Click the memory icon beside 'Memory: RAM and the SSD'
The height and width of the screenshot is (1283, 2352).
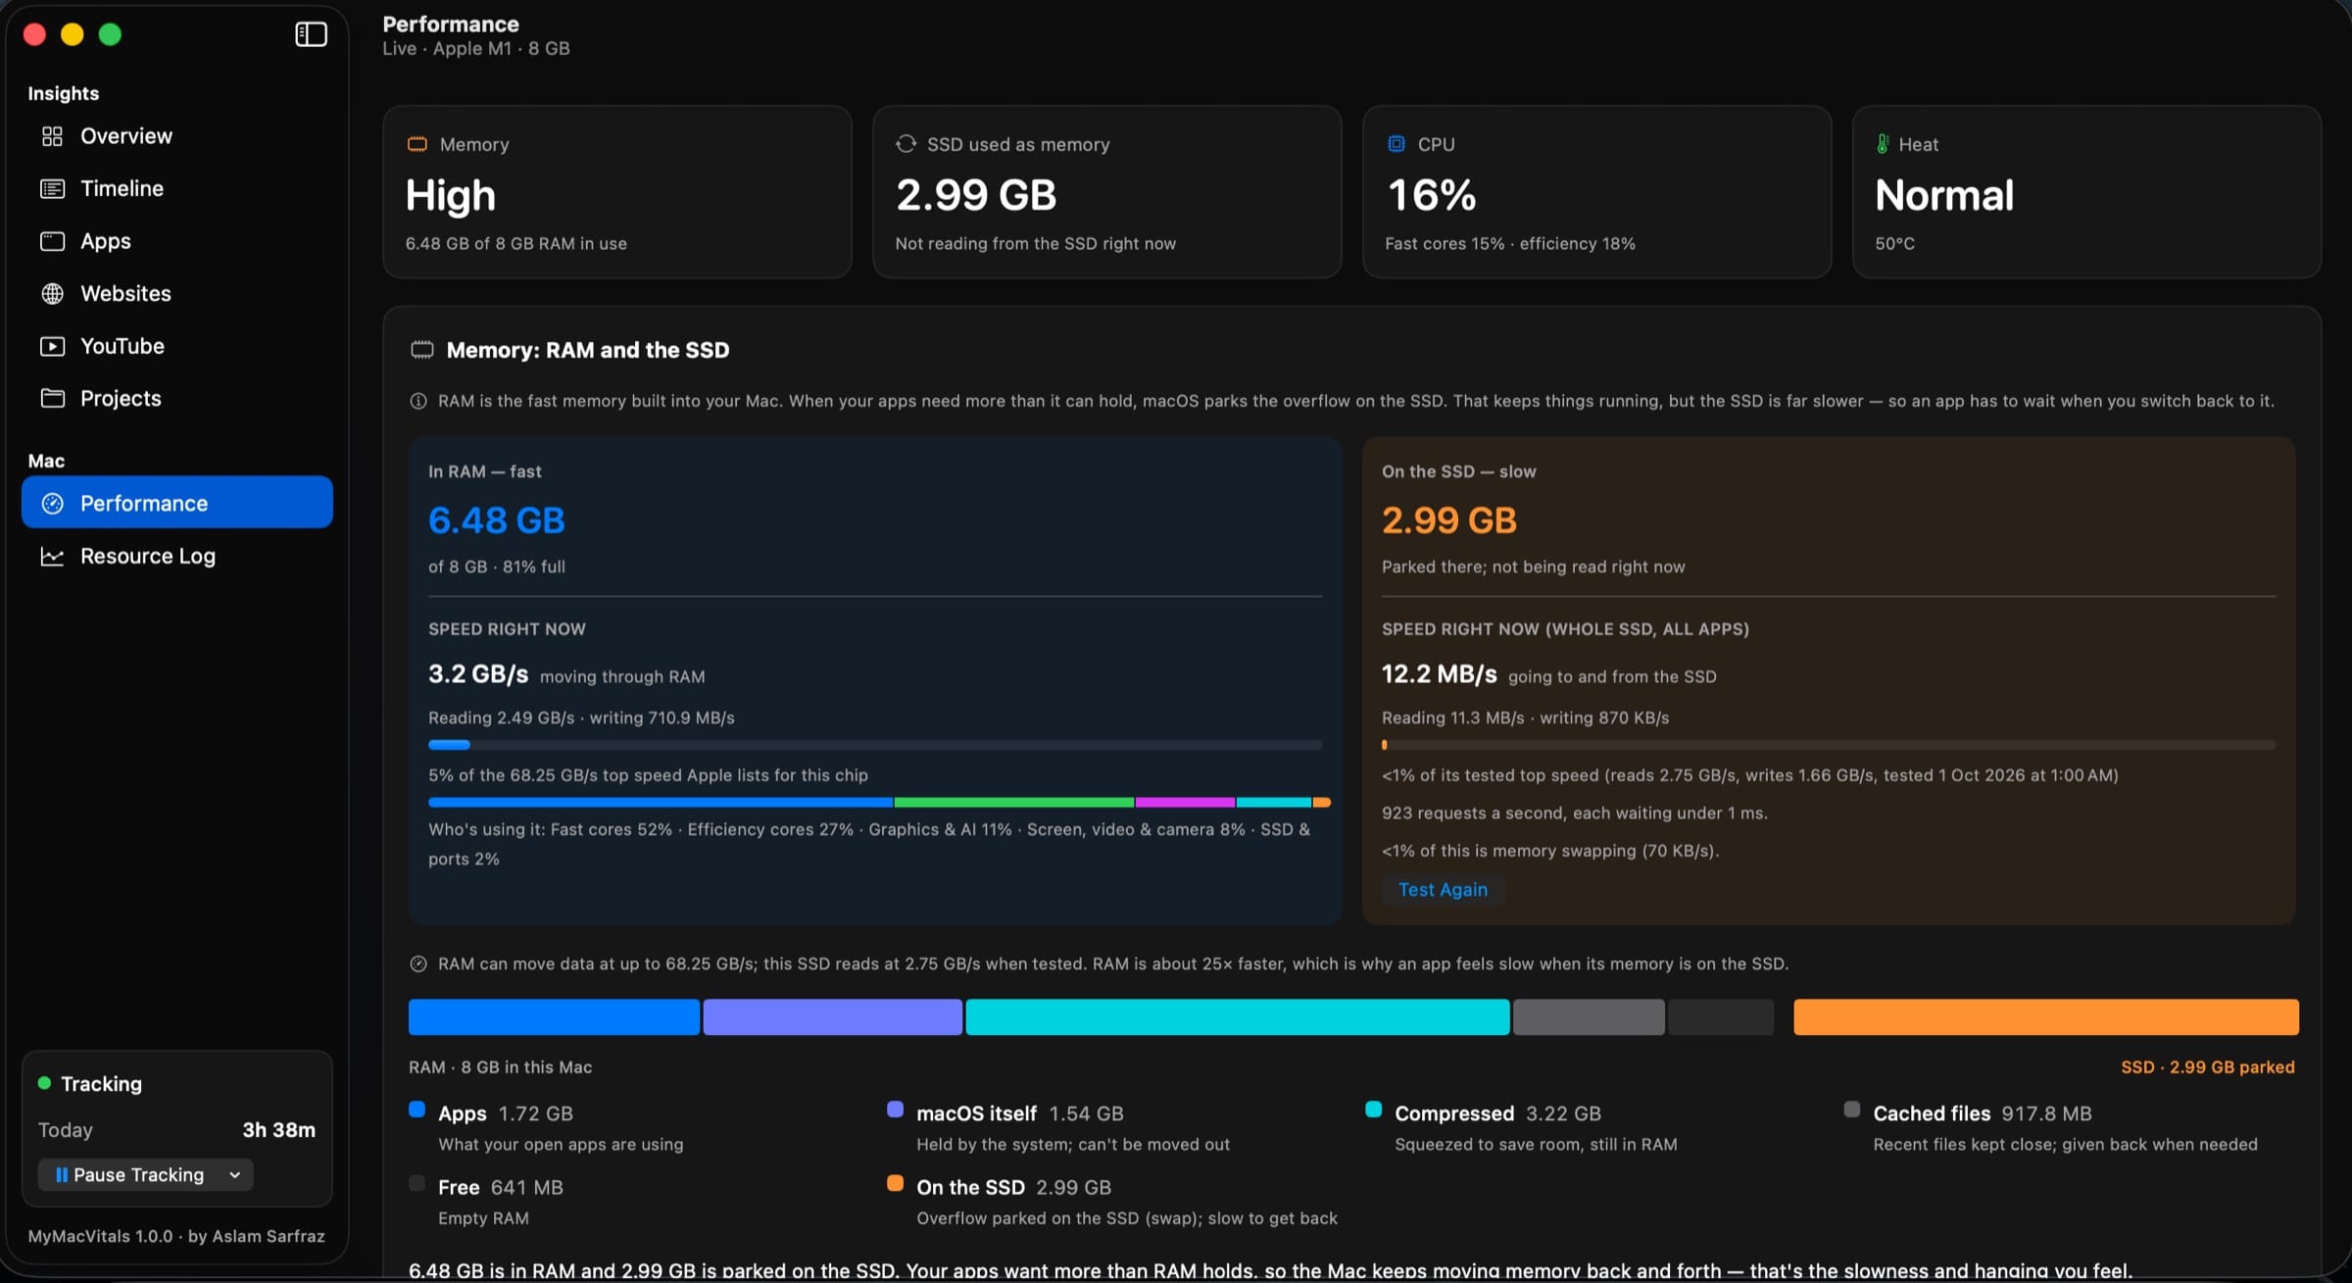tap(422, 350)
